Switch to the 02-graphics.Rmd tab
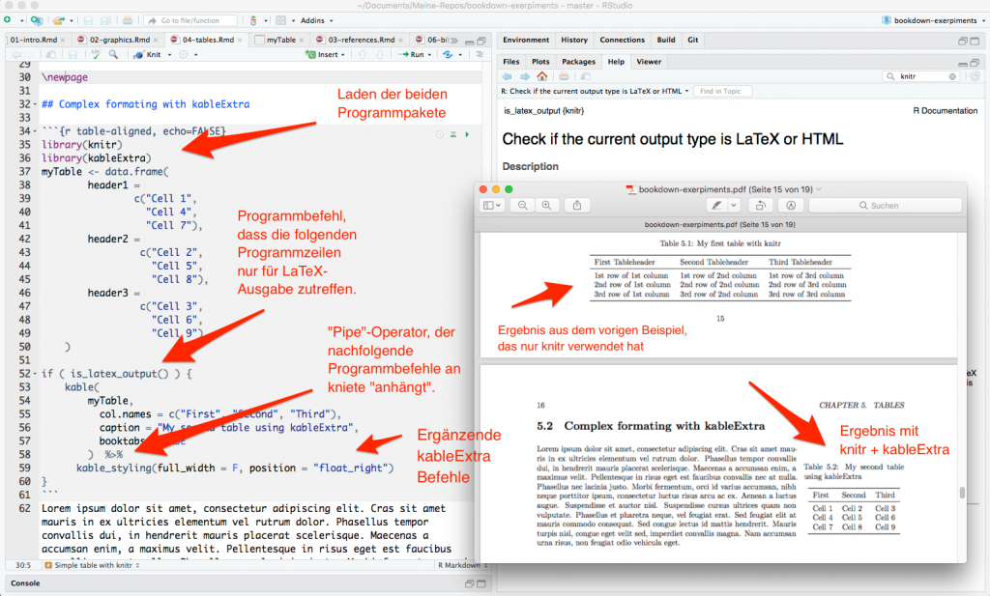This screenshot has height=596, width=990. (117, 40)
